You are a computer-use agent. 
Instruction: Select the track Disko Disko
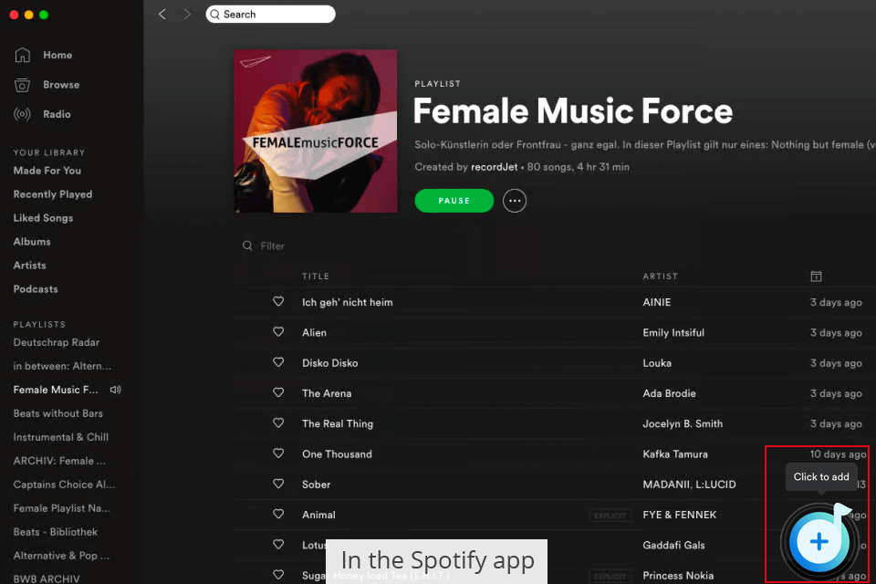pos(330,363)
